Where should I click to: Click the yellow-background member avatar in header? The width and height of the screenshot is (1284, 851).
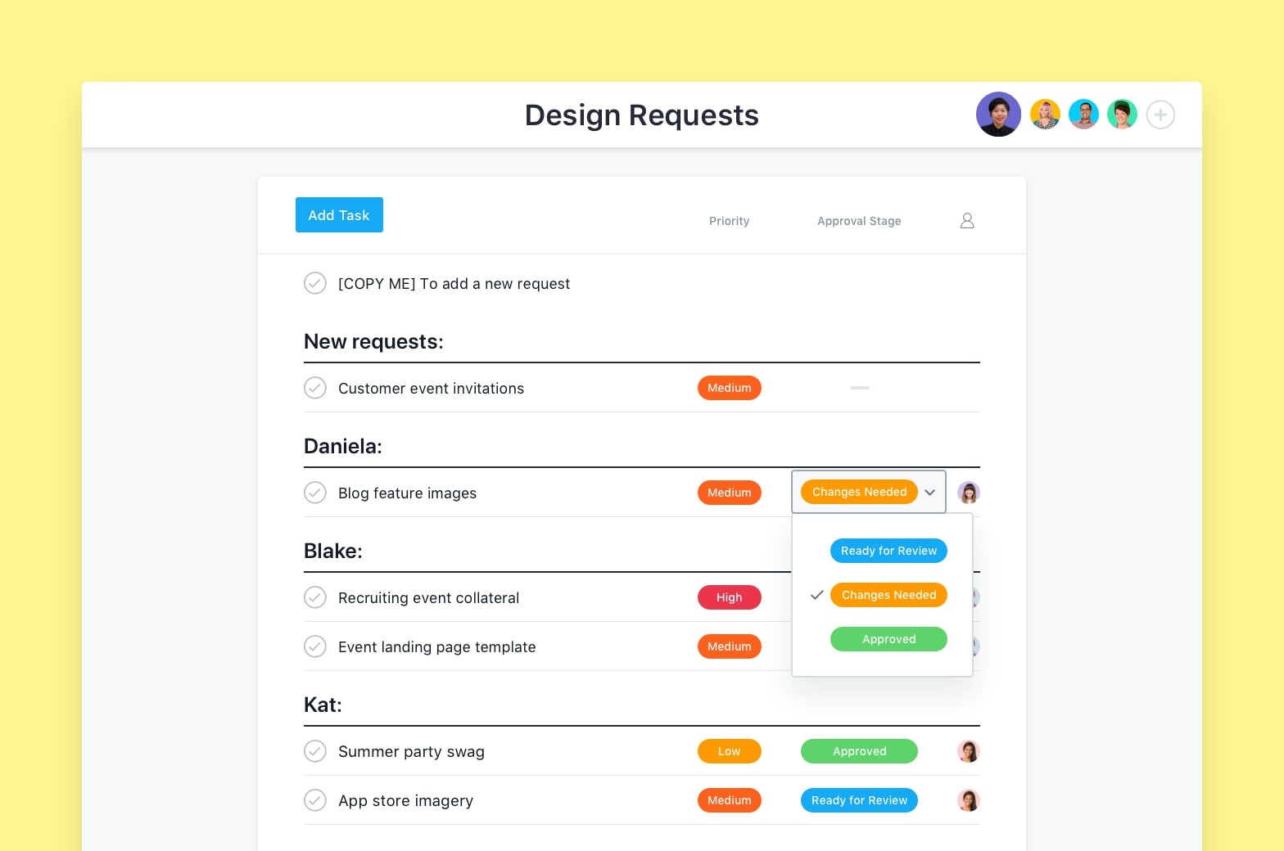(1045, 115)
